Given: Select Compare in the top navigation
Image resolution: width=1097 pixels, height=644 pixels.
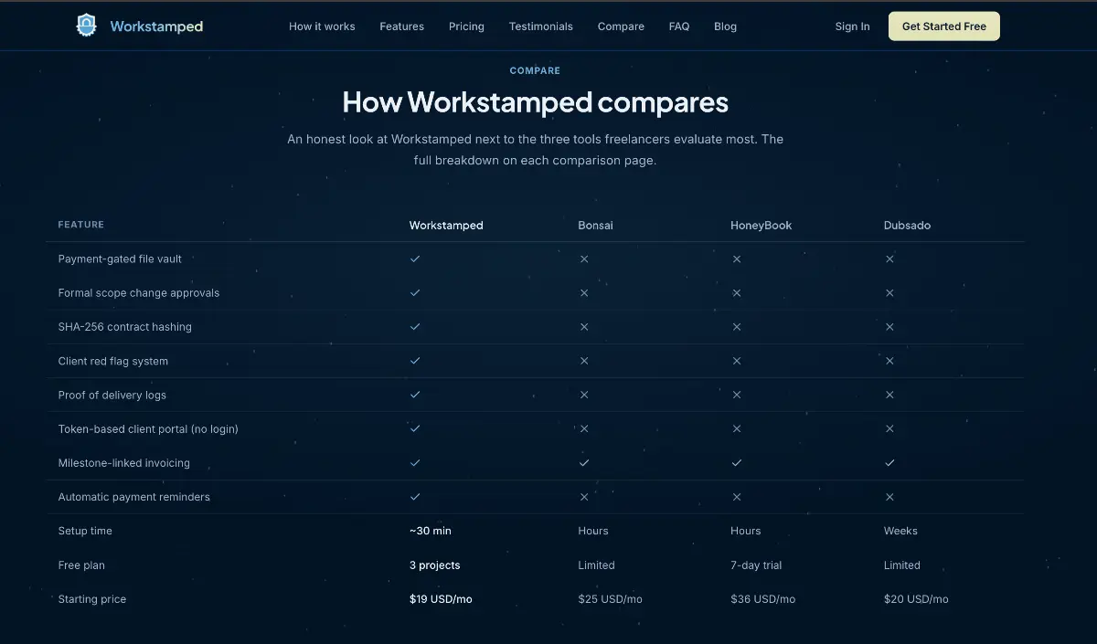Looking at the screenshot, I should tap(621, 26).
